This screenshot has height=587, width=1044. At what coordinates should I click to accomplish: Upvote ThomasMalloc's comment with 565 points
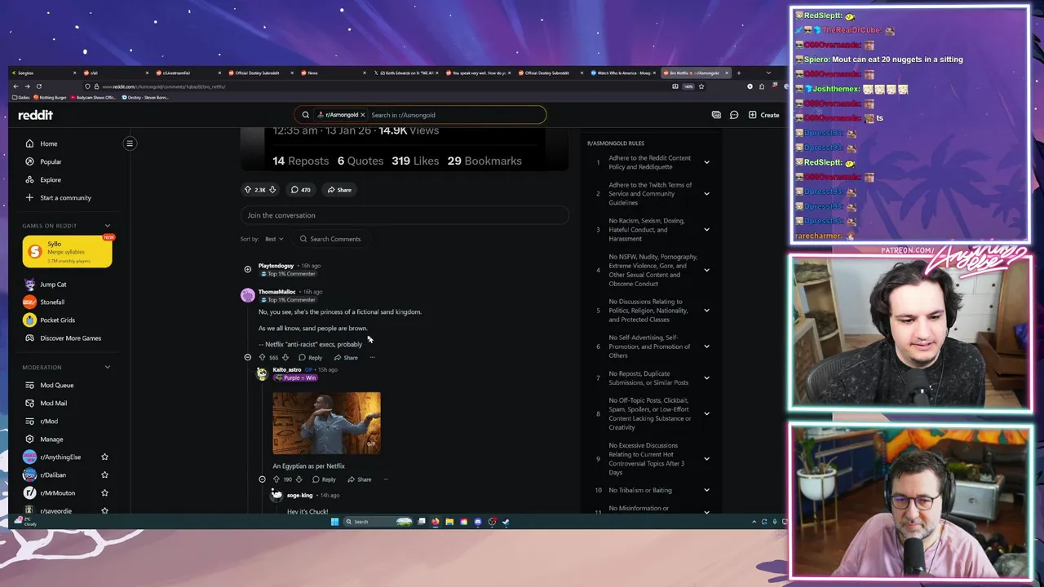(262, 357)
